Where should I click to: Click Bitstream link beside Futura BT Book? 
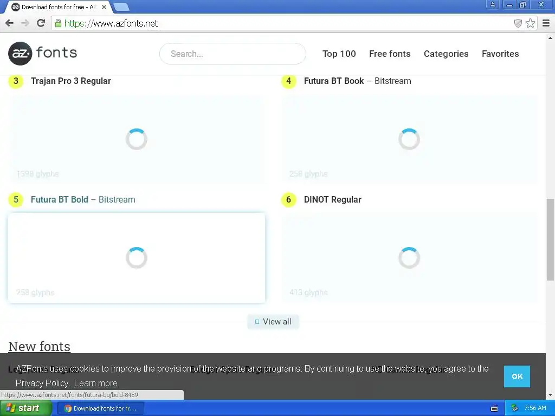[x=392, y=81]
